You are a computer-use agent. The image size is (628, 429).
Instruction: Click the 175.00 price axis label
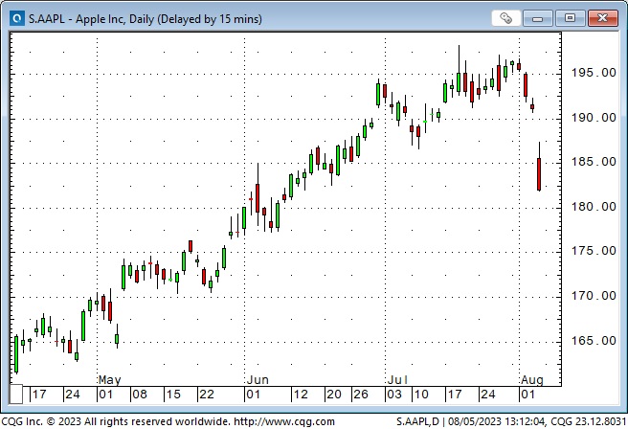[594, 250]
